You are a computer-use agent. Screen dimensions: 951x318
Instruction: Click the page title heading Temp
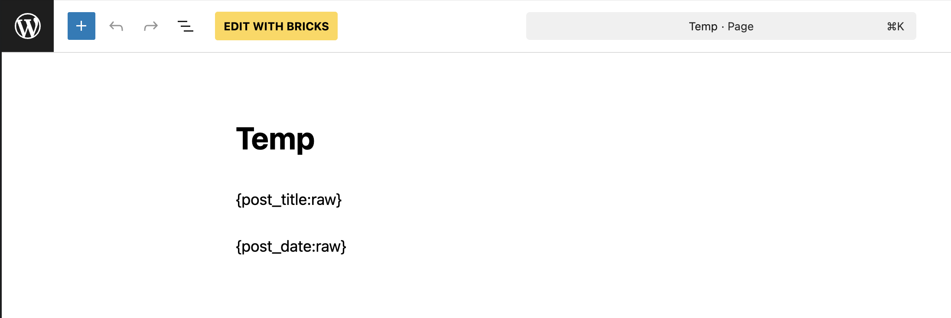click(x=275, y=139)
